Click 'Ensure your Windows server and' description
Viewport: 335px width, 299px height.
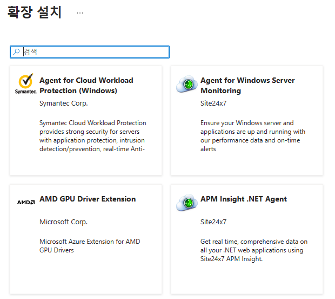pos(253,136)
